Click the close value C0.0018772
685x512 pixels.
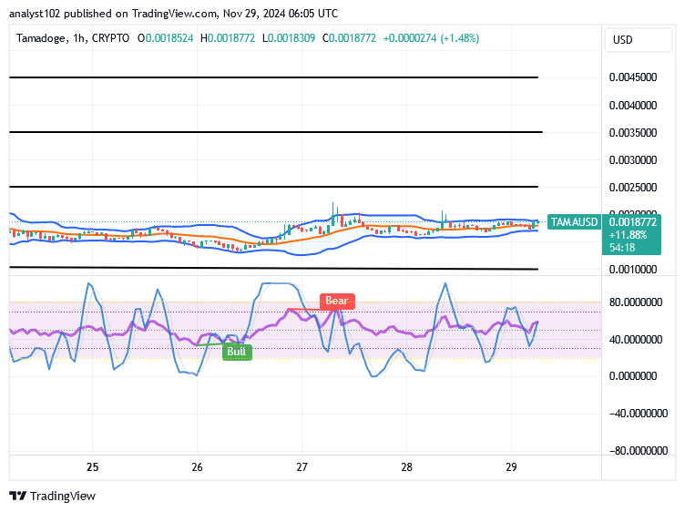pos(350,38)
